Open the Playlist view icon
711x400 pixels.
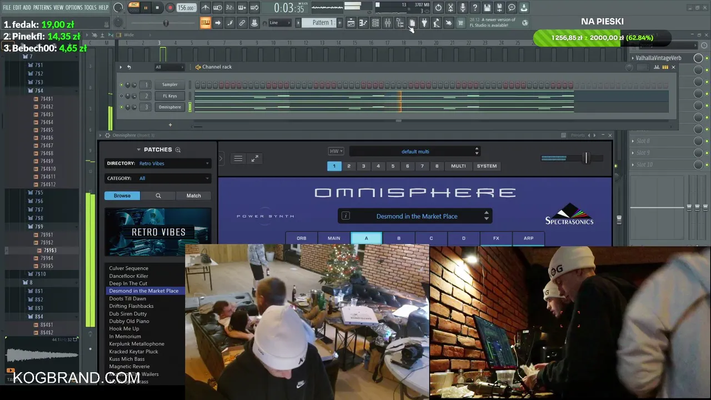[x=351, y=23]
